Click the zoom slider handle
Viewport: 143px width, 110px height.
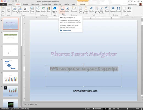[x=128, y=109]
